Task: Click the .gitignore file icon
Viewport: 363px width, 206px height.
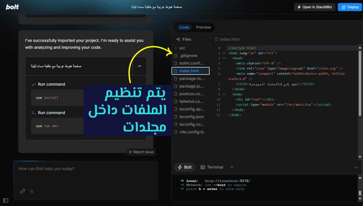Action: tap(176, 56)
